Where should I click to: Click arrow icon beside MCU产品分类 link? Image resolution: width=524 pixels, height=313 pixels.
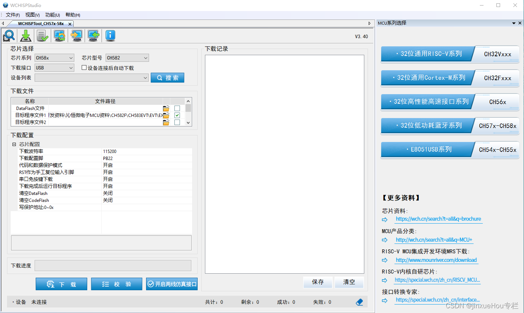[x=385, y=240]
